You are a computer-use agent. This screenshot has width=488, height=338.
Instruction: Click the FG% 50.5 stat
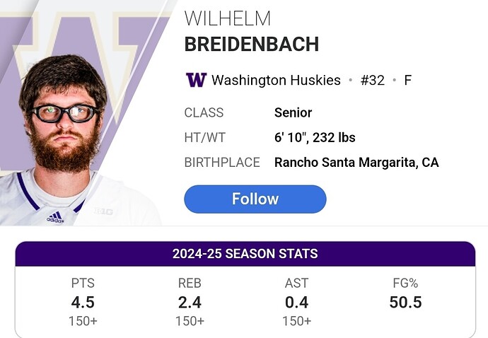pos(405,294)
